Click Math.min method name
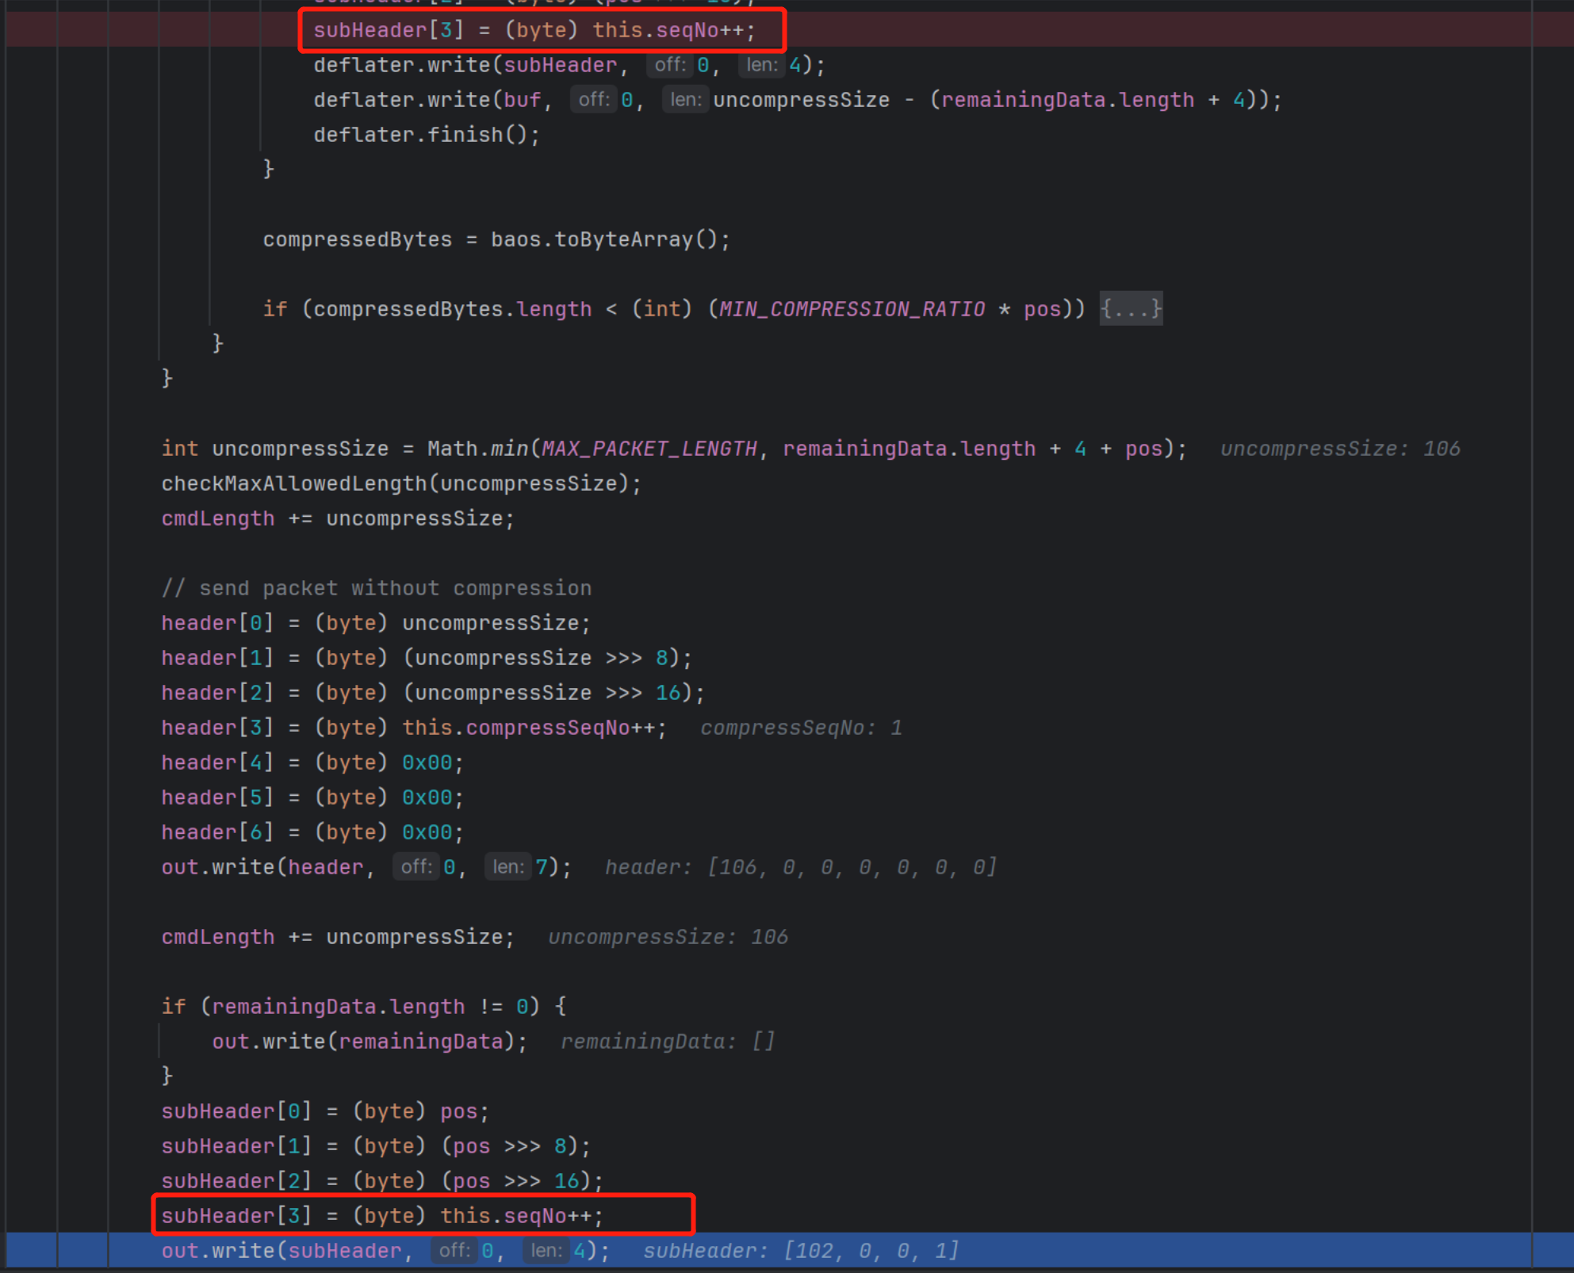The image size is (1574, 1273). [509, 449]
